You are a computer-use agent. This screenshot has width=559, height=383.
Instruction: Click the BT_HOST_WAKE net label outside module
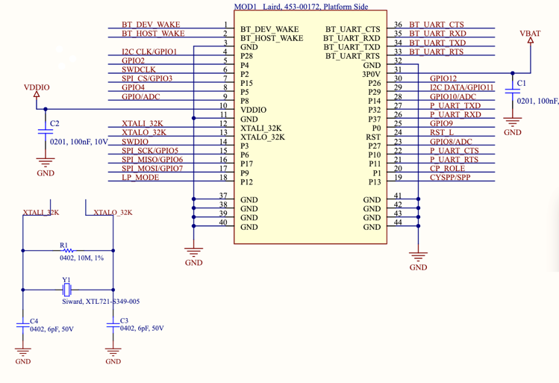coord(153,34)
